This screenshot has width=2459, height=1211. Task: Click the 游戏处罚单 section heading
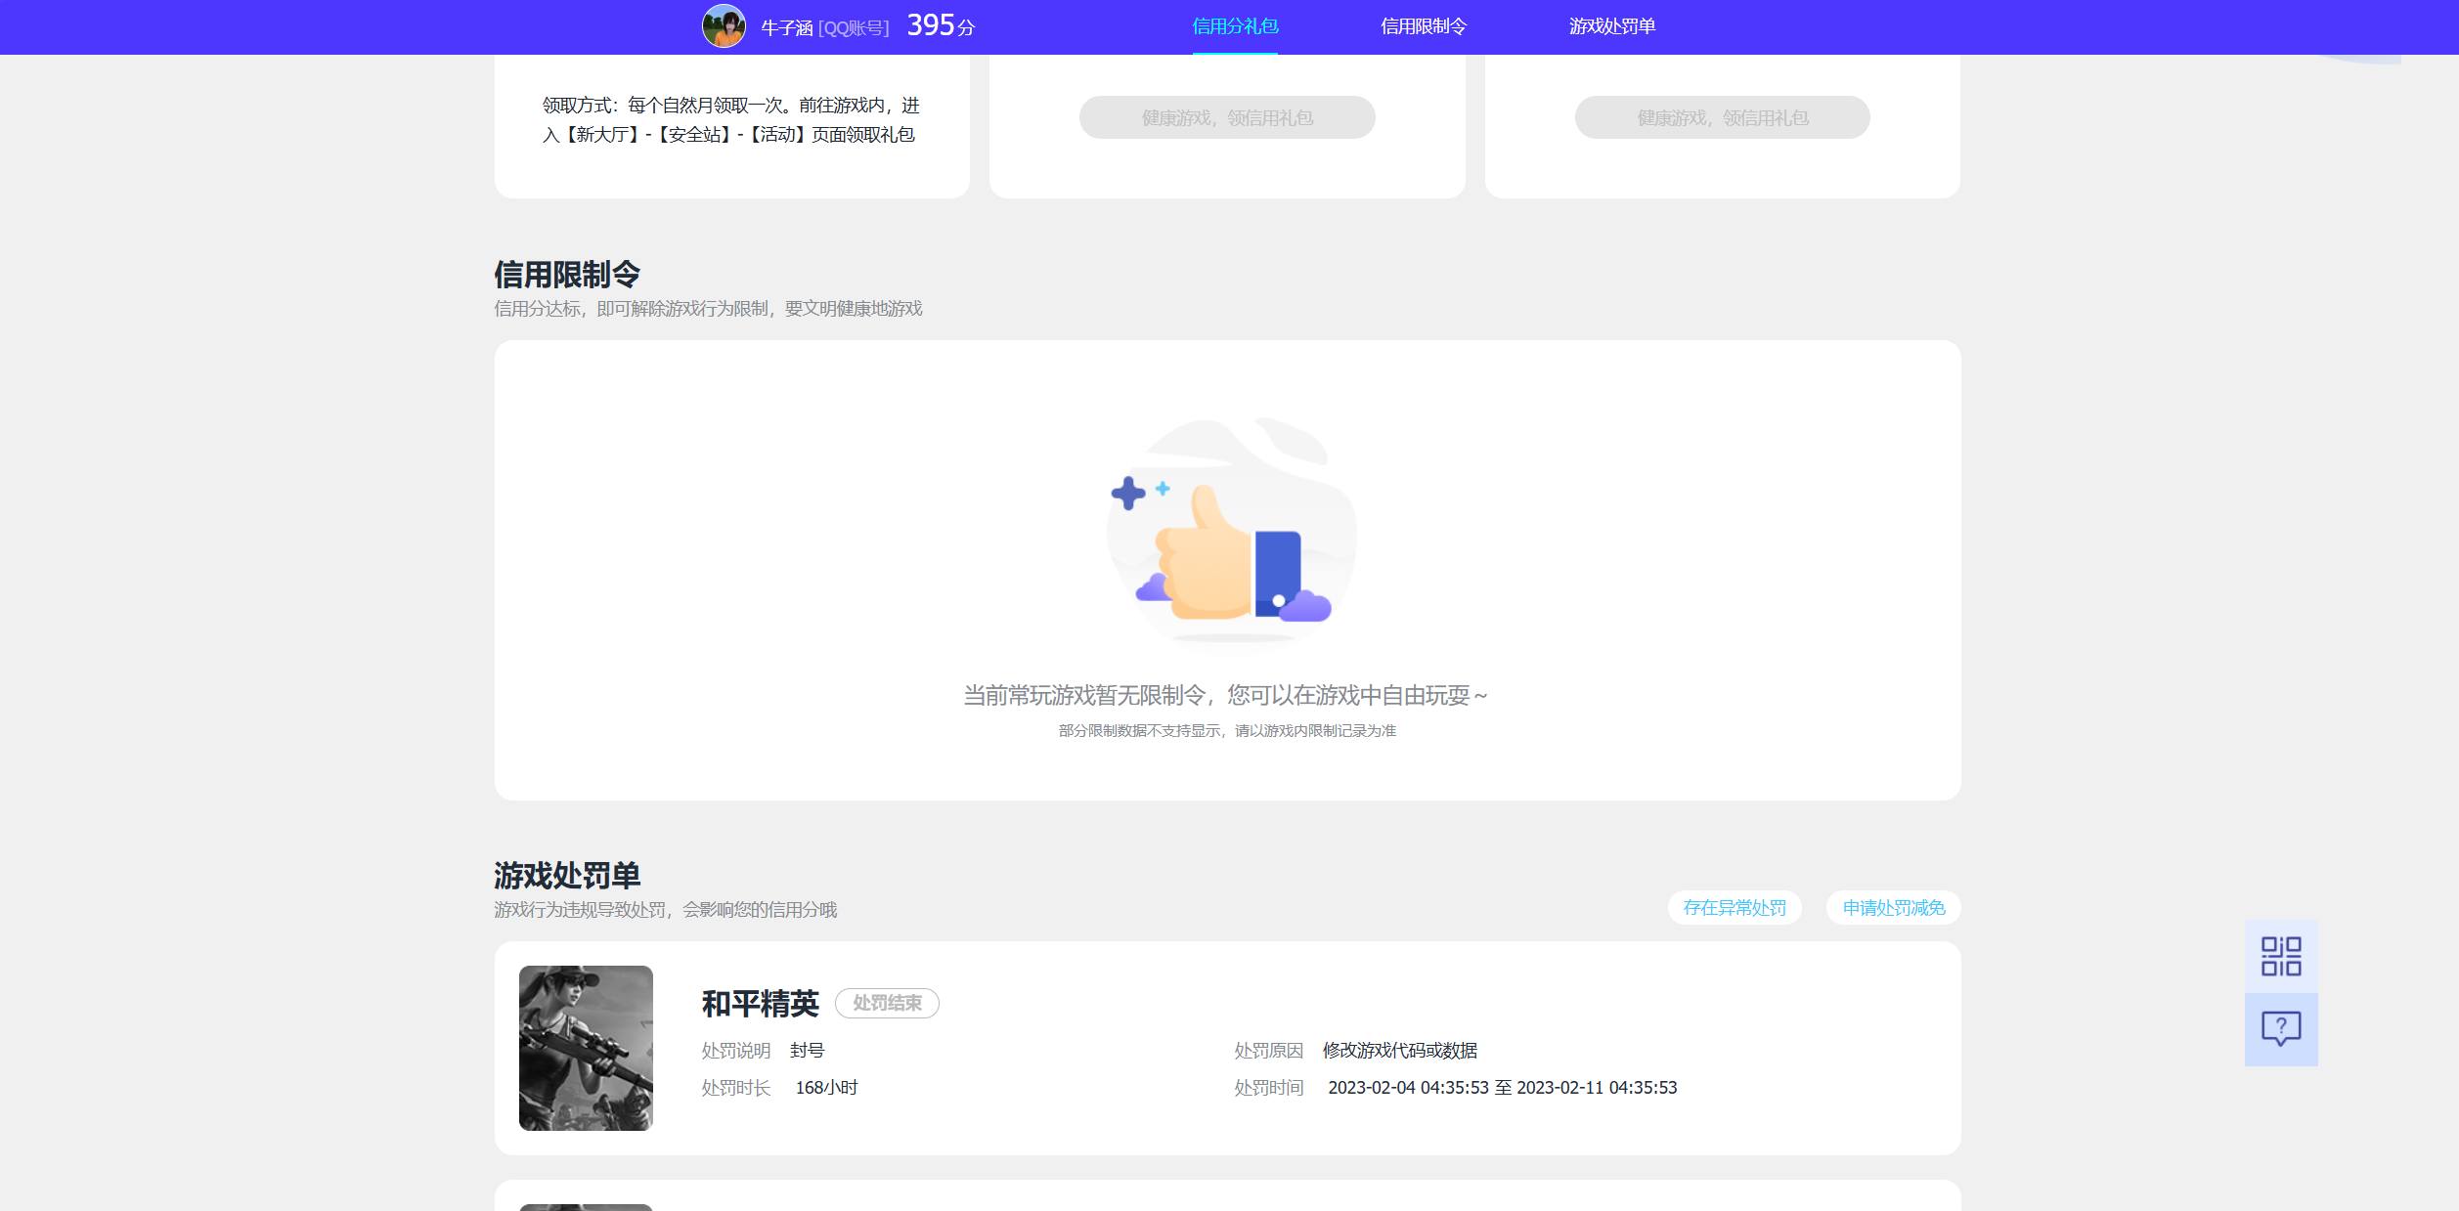[567, 876]
